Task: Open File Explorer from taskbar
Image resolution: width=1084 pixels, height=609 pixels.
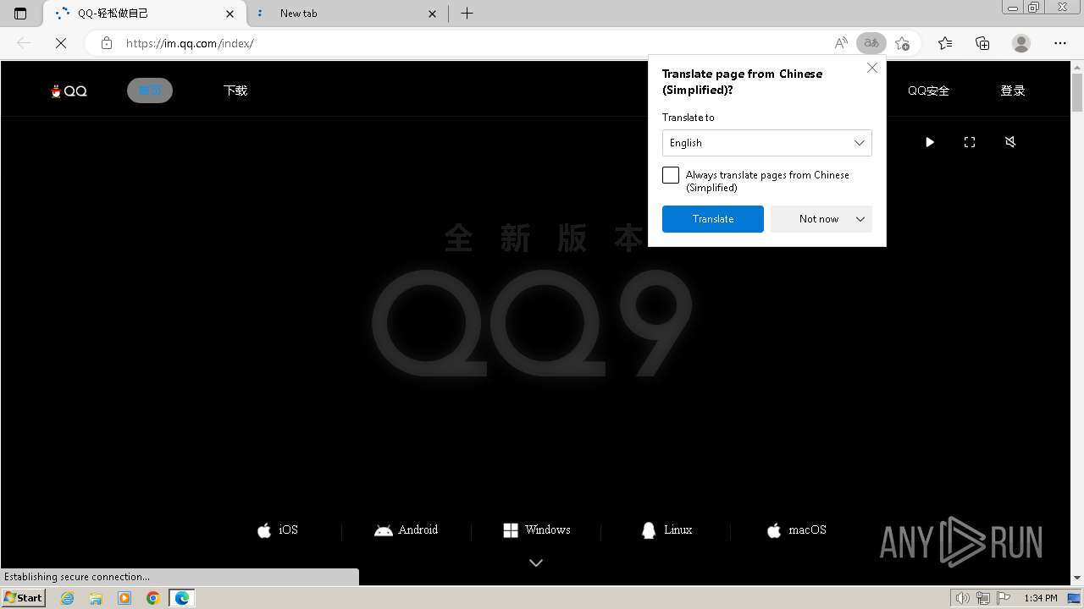Action: coord(96,598)
